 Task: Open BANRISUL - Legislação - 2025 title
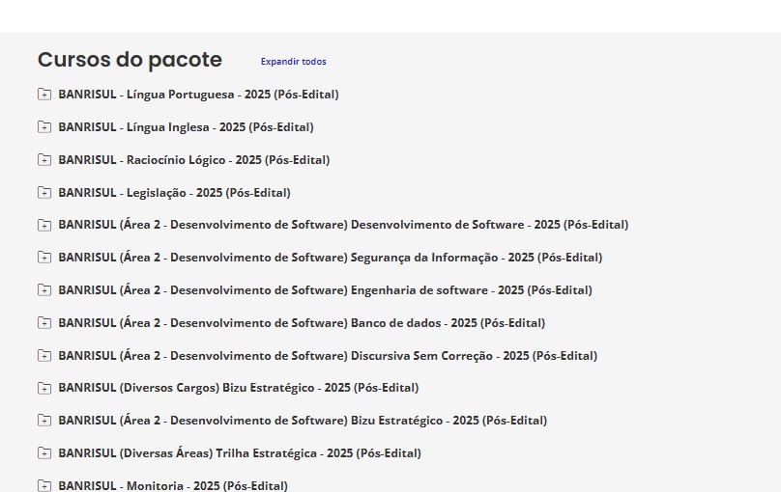click(x=174, y=193)
